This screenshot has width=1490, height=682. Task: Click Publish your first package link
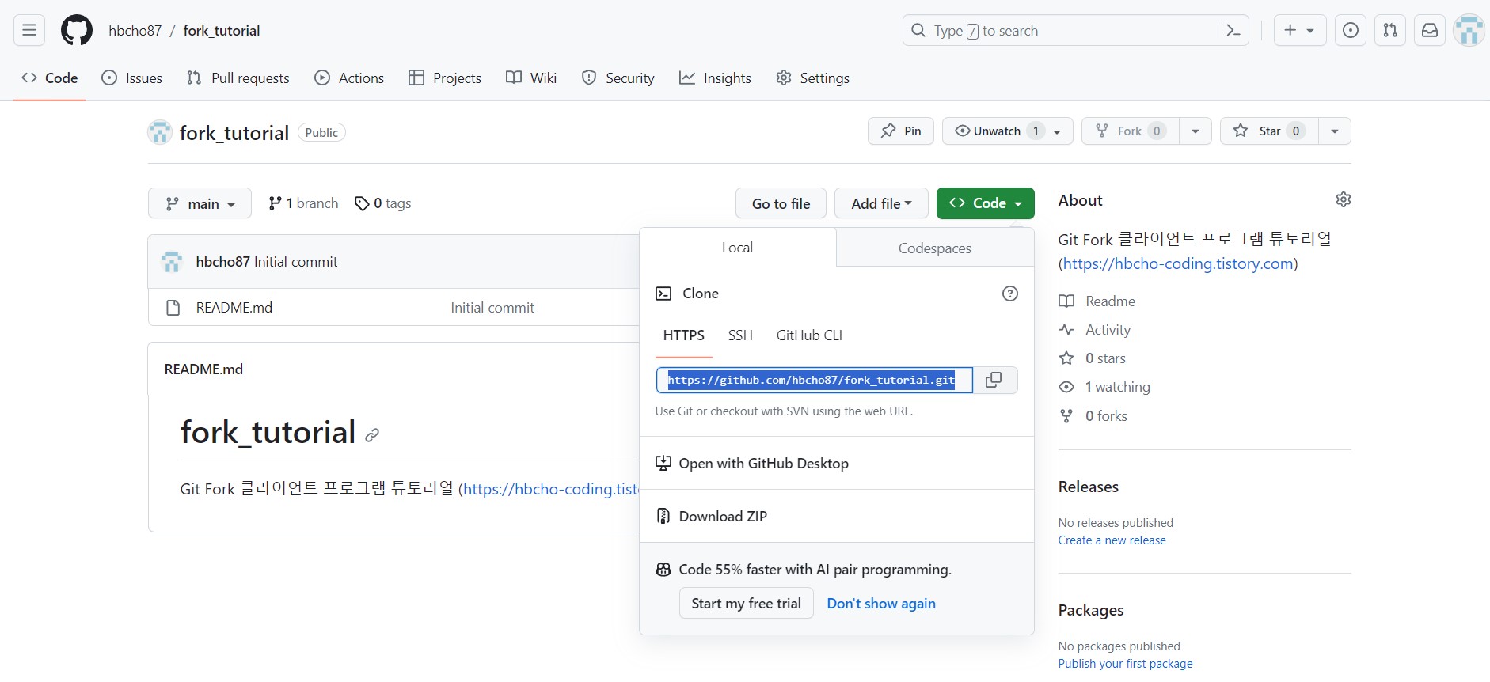click(x=1126, y=664)
